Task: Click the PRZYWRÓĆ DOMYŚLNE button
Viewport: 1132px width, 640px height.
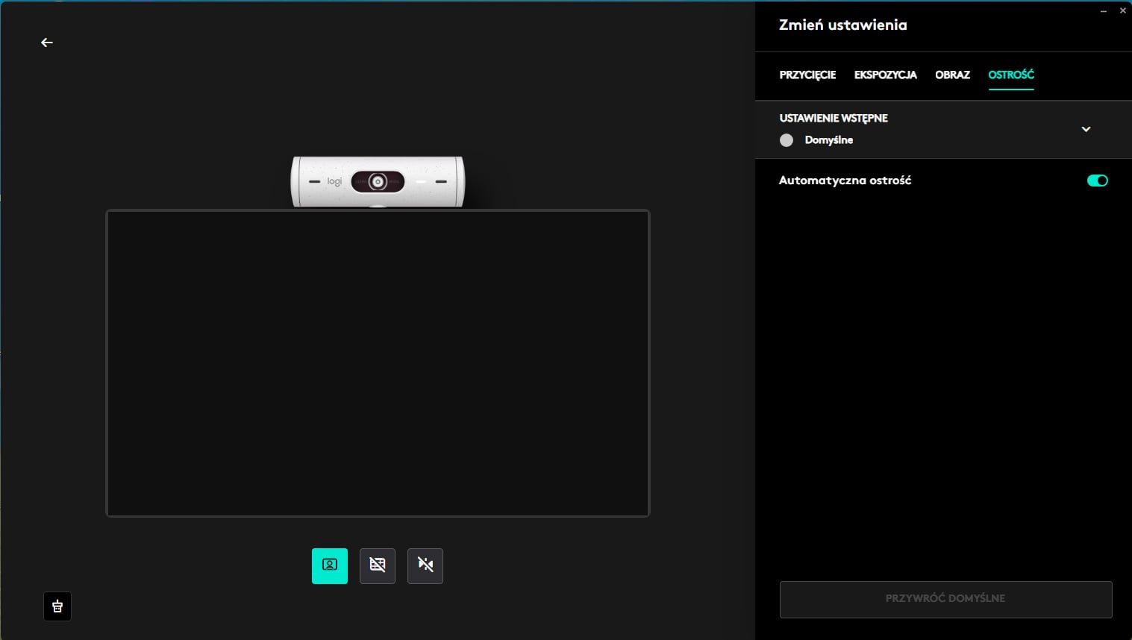Action: pos(946,599)
